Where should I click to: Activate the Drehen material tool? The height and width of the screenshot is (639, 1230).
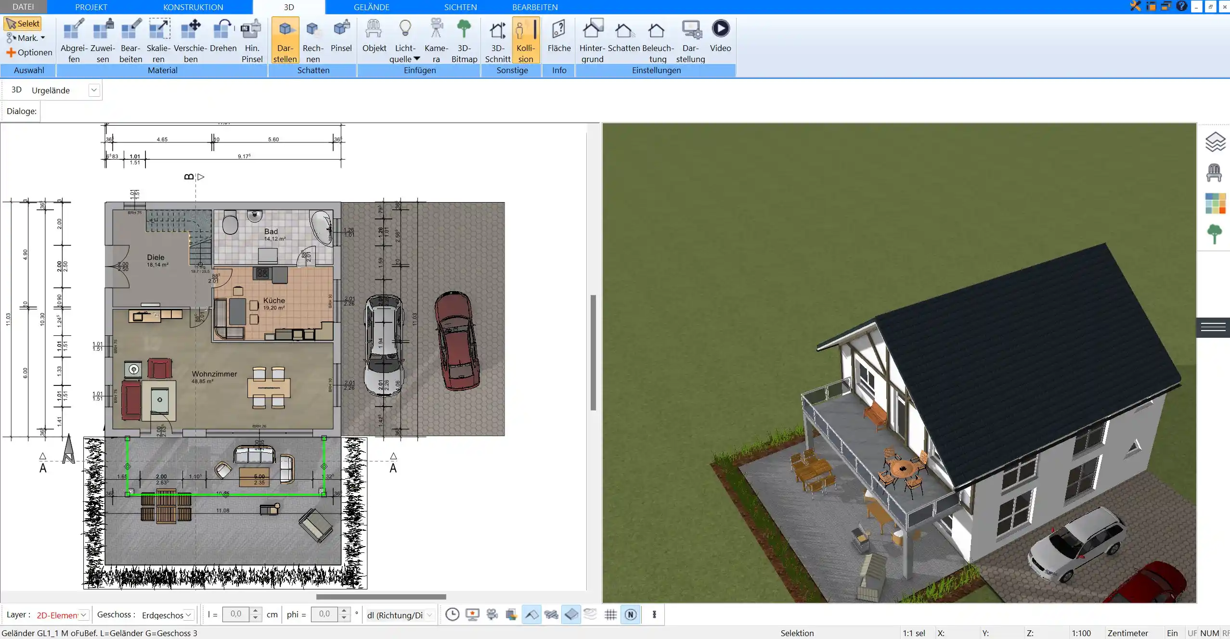coord(223,36)
